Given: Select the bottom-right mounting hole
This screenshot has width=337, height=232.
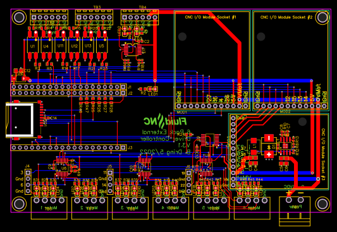Looking at the screenshot, I should (322, 204).
